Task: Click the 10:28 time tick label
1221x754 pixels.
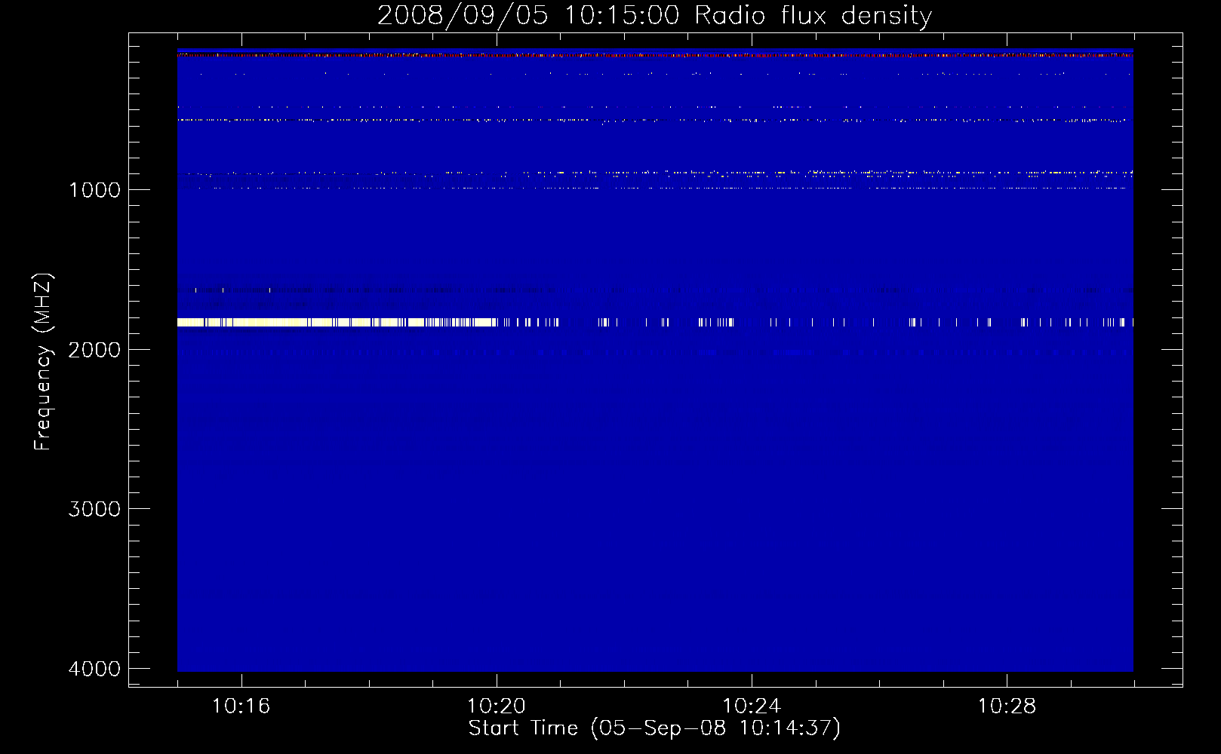Action: click(x=1007, y=706)
